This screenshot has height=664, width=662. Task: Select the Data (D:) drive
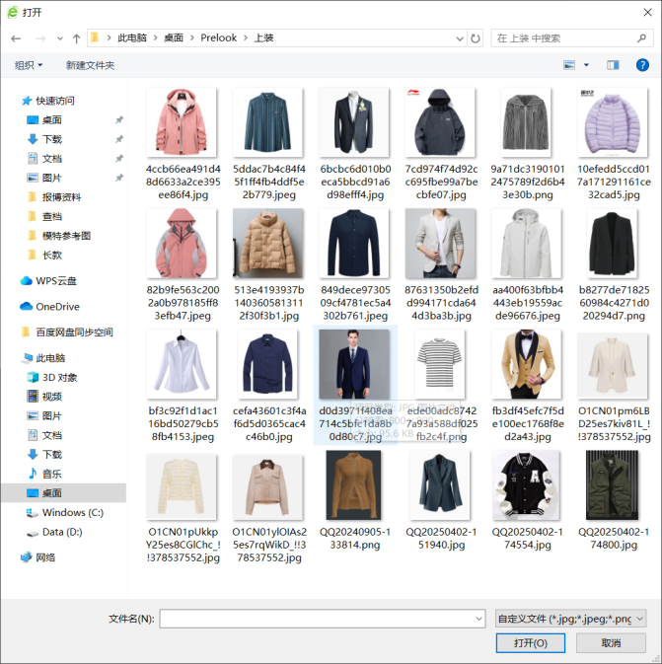[61, 532]
